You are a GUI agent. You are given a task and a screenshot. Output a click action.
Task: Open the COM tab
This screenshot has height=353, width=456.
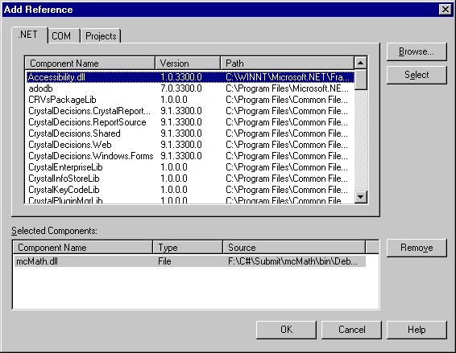tap(64, 36)
